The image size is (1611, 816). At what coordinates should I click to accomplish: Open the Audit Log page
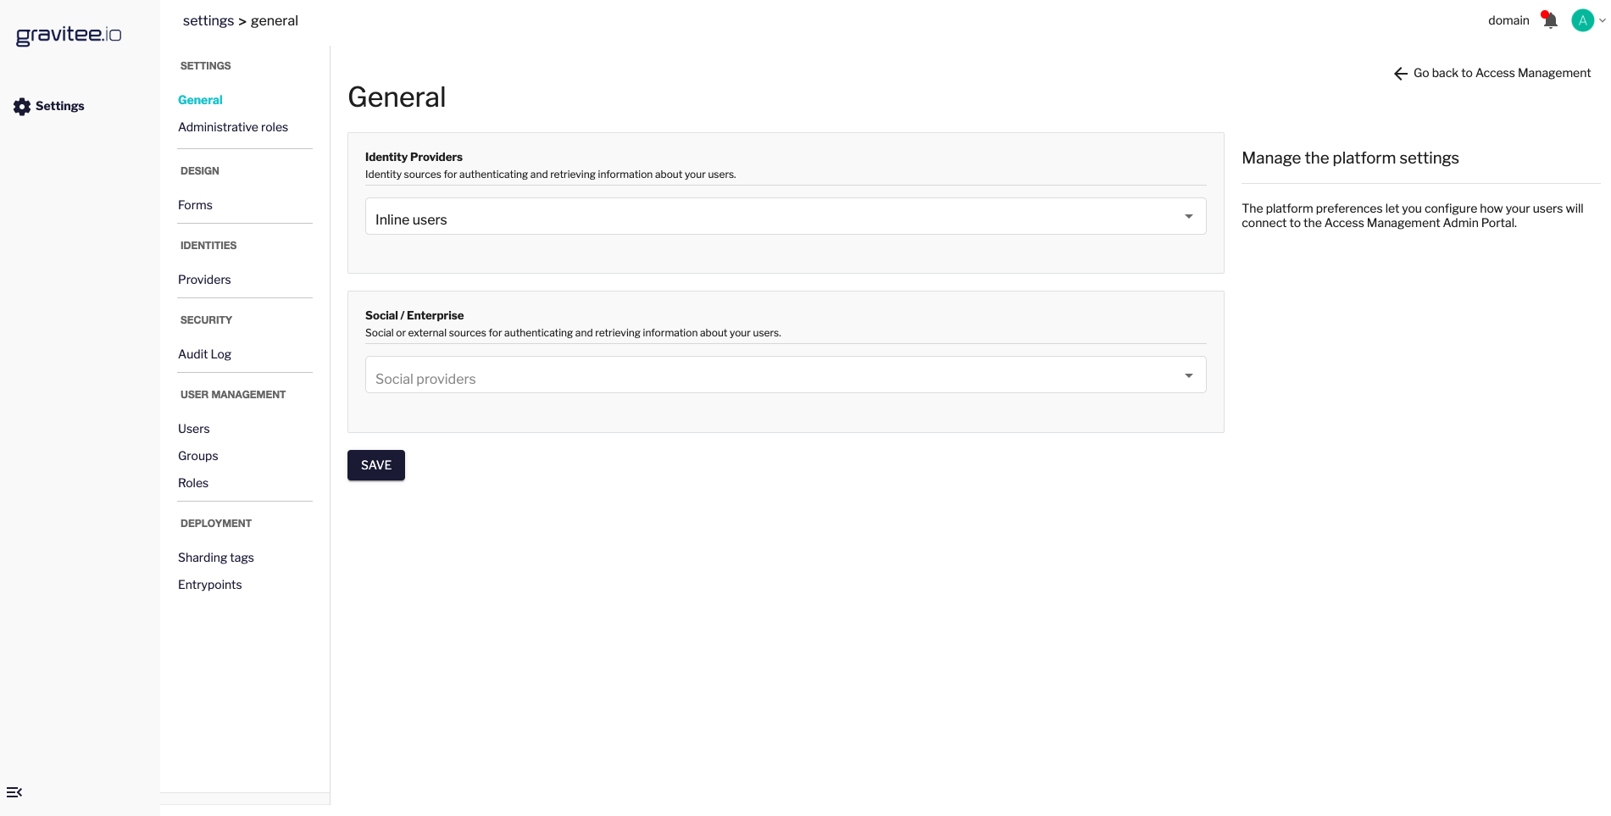(204, 354)
